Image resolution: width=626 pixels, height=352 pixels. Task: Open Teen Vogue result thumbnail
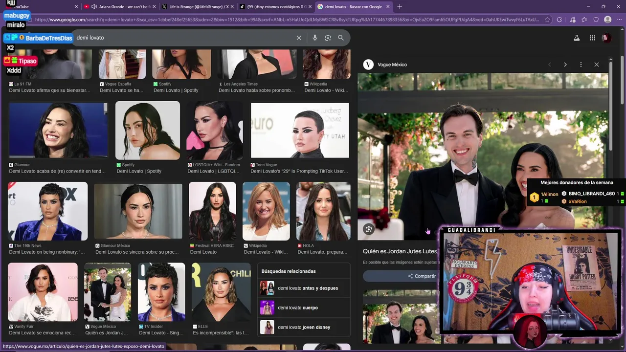(x=300, y=131)
